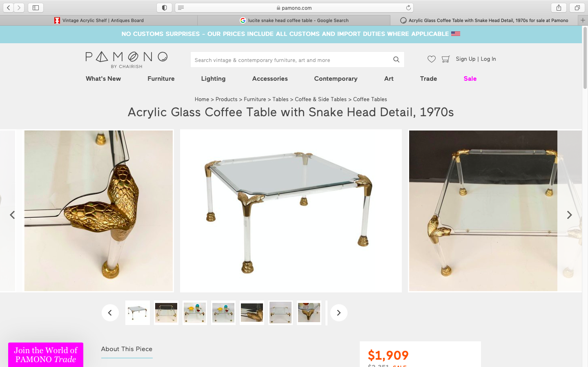This screenshot has width=588, height=367.
Task: Show next main gallery image
Action: [569, 215]
